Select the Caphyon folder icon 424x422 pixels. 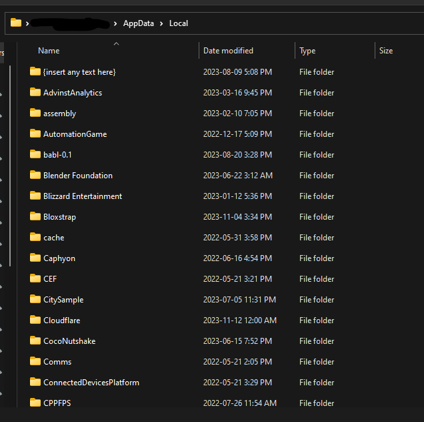pyautogui.click(x=35, y=258)
